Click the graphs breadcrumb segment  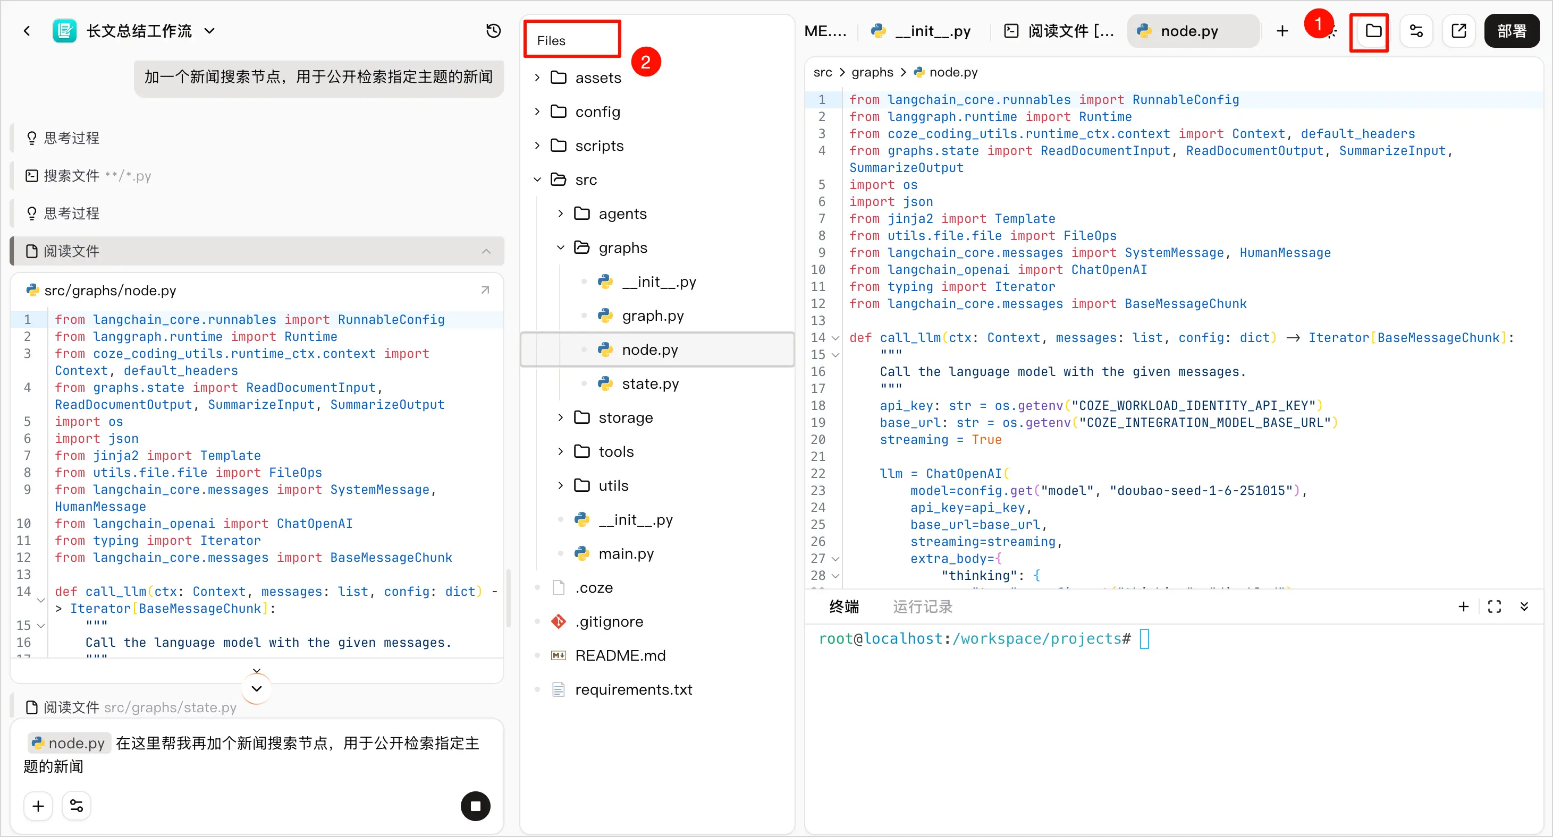[872, 72]
